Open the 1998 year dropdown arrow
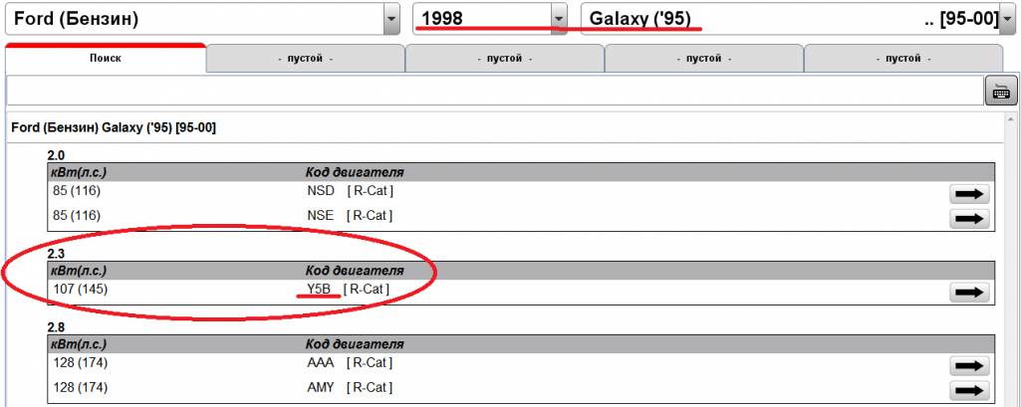Viewport: 1021px width, 407px height. tap(559, 19)
